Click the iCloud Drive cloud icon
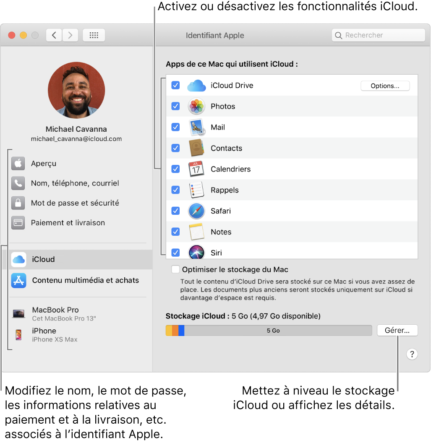Viewport: 431px width, 443px height. (x=196, y=85)
